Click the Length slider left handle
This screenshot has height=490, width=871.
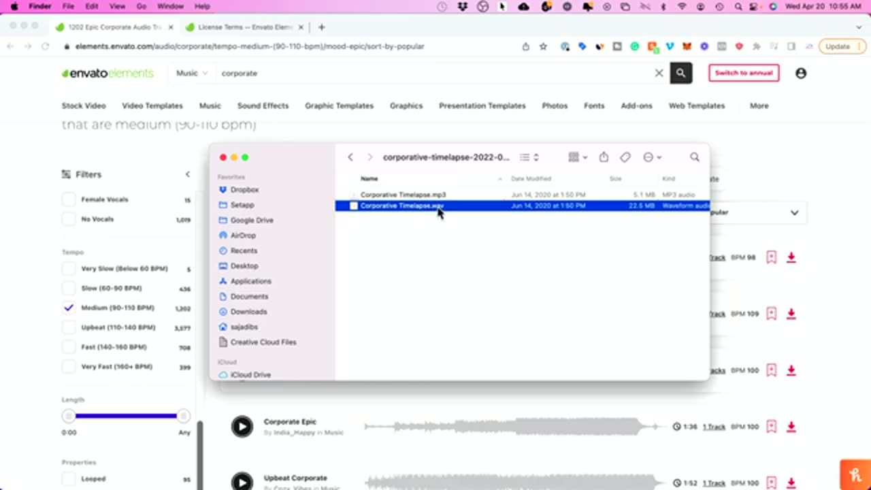(x=68, y=416)
